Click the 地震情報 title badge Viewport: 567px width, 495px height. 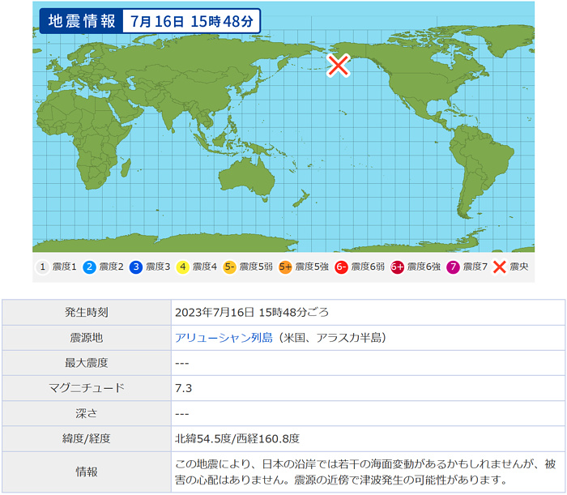tap(82, 21)
